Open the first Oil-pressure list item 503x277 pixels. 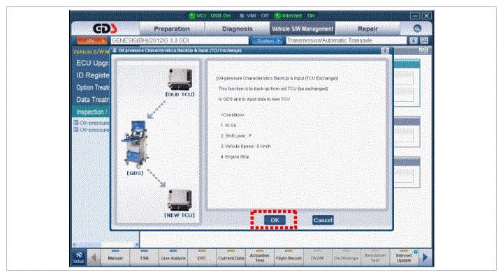click(x=92, y=123)
